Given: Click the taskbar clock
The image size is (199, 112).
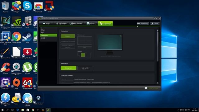Looking at the screenshot, I should click(194, 110).
